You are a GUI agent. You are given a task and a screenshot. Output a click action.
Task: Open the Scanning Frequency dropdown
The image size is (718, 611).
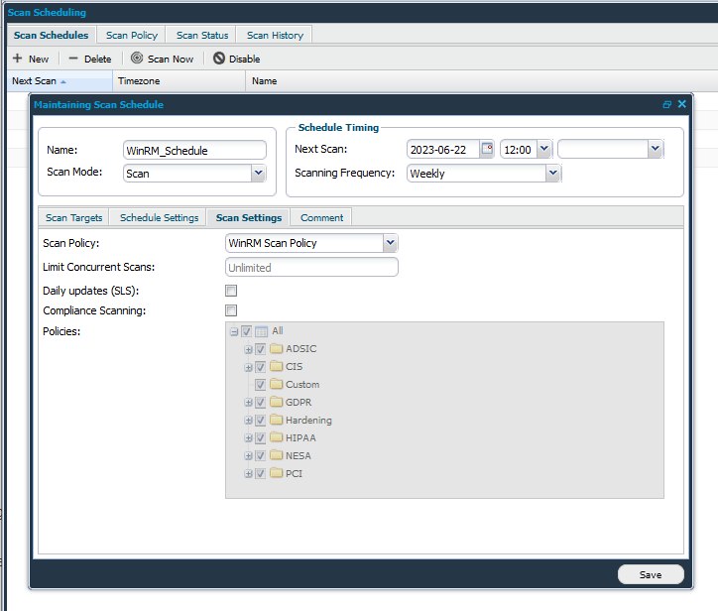[x=553, y=174]
